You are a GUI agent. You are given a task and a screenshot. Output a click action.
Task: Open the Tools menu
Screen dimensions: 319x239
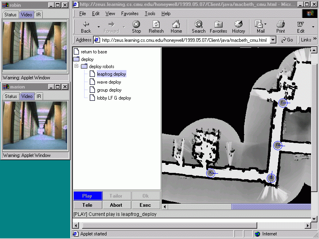(150, 14)
